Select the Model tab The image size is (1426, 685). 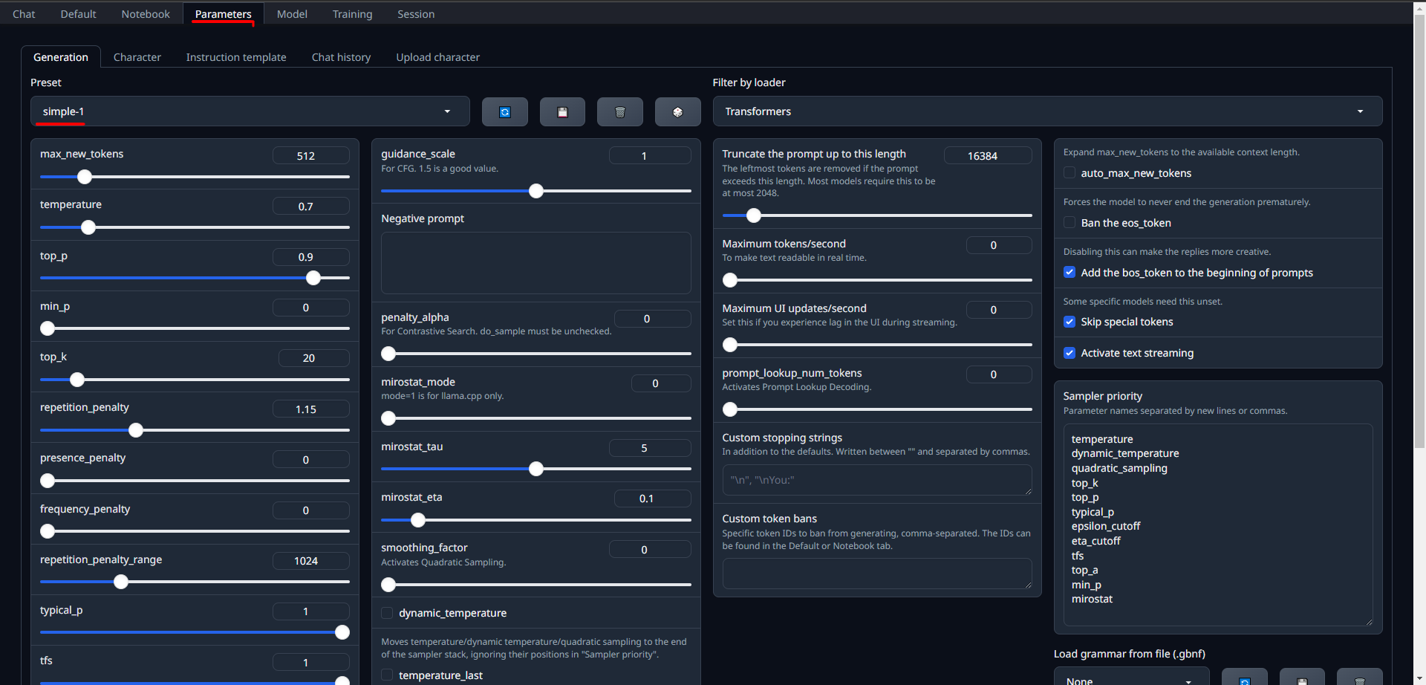pyautogui.click(x=292, y=14)
